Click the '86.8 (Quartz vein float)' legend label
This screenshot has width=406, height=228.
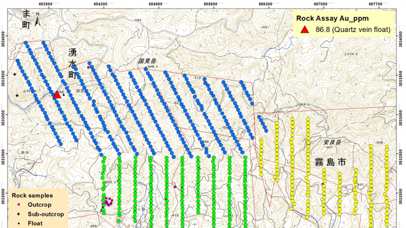[353, 30]
